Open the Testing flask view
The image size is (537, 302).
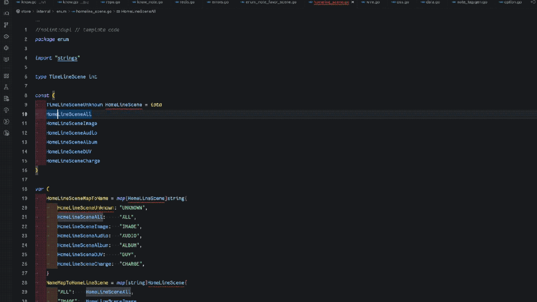coord(6,87)
